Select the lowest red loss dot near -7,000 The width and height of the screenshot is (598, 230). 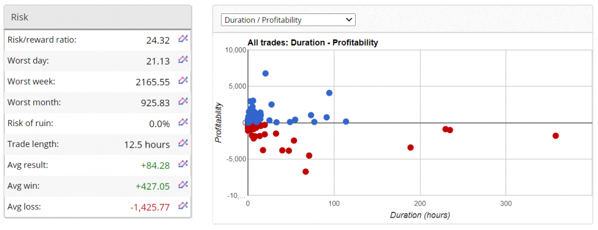point(305,172)
